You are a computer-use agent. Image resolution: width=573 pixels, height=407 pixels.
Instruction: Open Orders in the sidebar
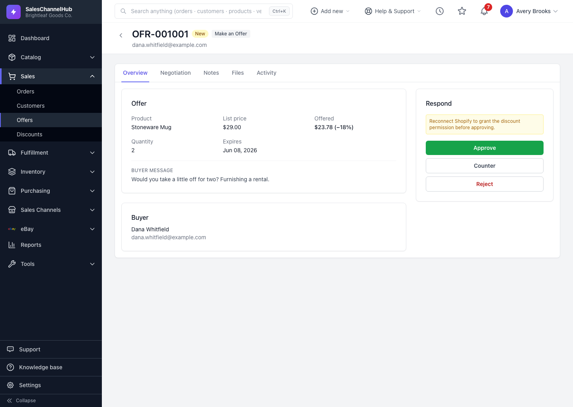tap(51, 91)
